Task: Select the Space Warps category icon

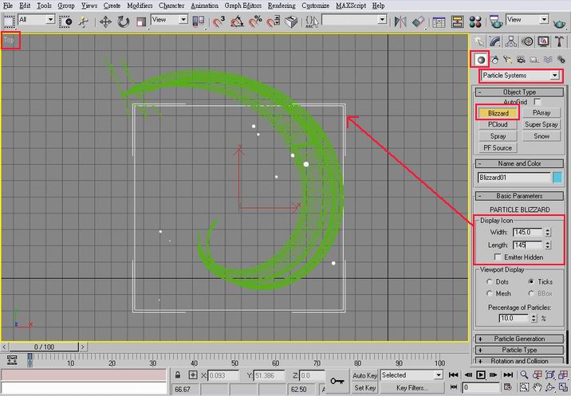Action: tap(548, 60)
